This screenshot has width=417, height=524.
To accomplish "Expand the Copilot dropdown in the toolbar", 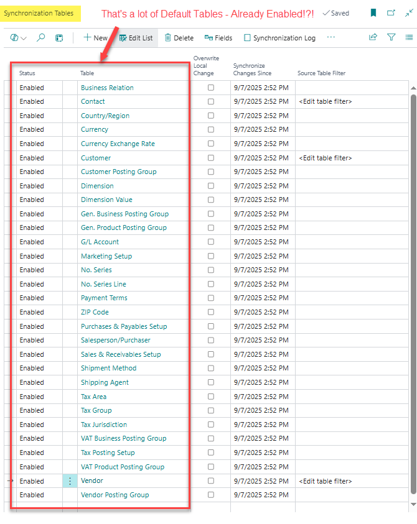I will pyautogui.click(x=19, y=38).
